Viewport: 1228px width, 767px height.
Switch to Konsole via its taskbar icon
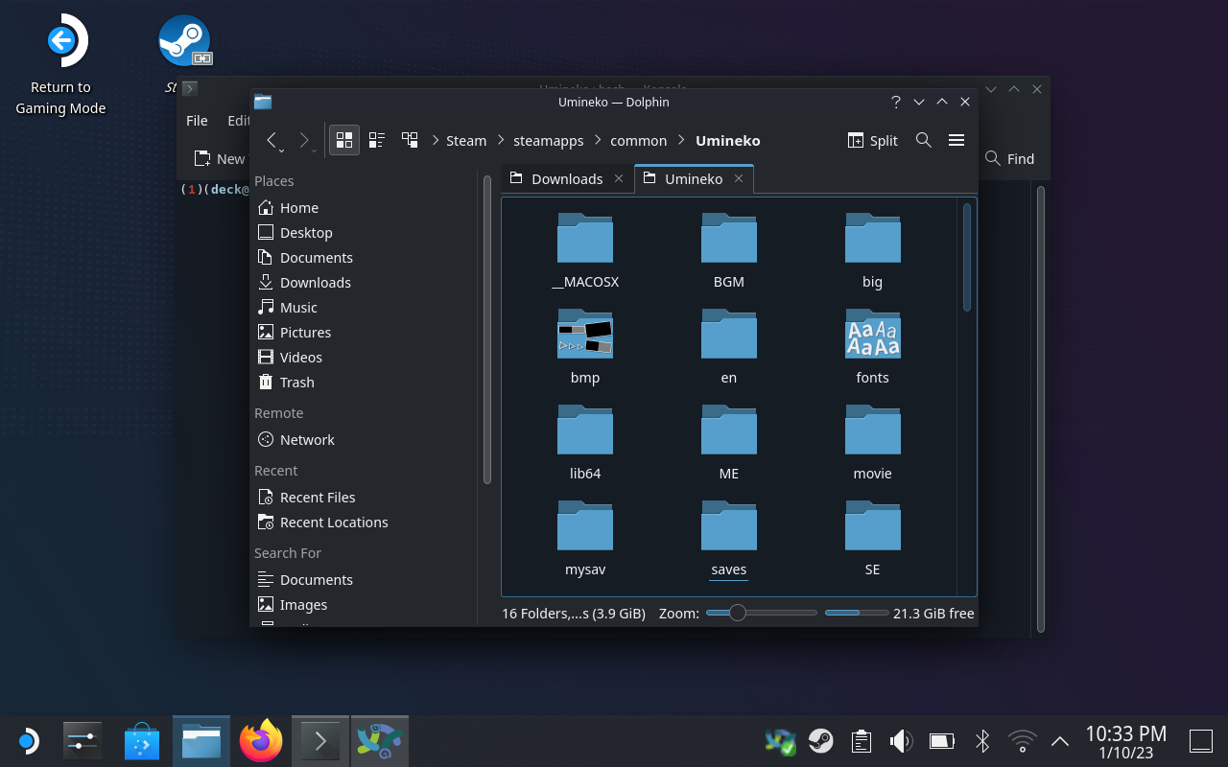coord(320,741)
